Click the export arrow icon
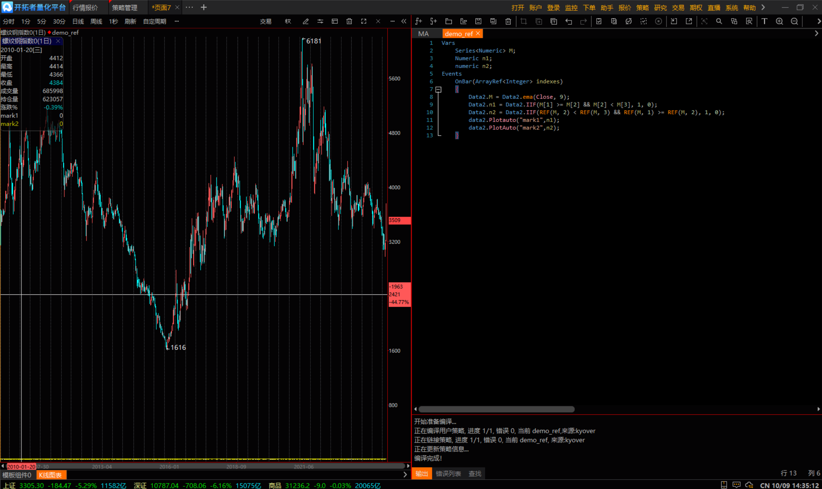The image size is (822, 489). pos(689,22)
